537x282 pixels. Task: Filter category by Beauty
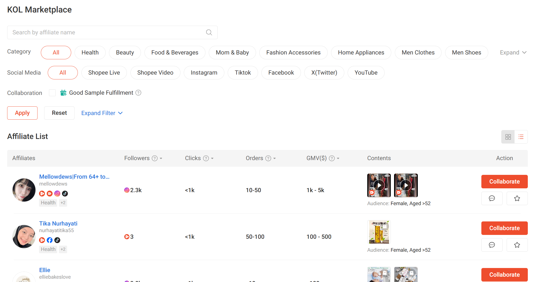click(x=125, y=52)
